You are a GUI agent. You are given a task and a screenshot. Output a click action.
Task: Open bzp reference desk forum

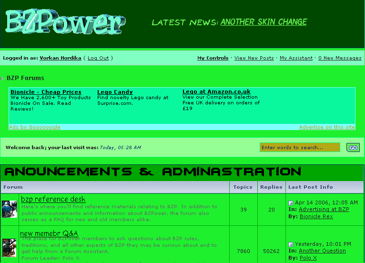point(53,199)
